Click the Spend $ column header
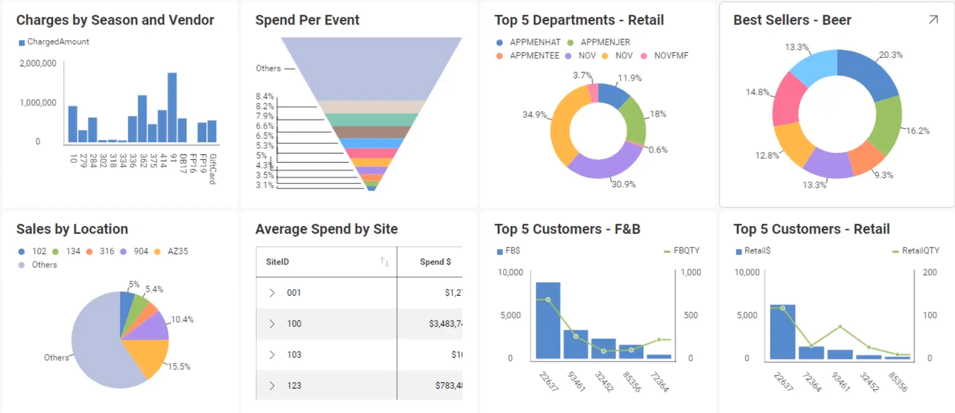 [435, 262]
